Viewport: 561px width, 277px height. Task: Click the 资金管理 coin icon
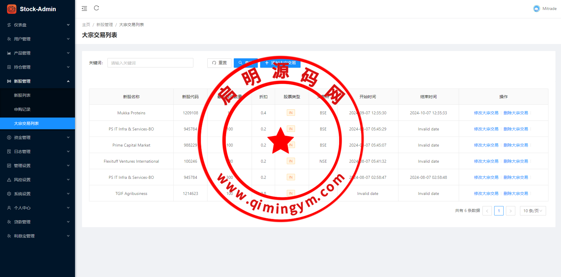tap(9, 137)
